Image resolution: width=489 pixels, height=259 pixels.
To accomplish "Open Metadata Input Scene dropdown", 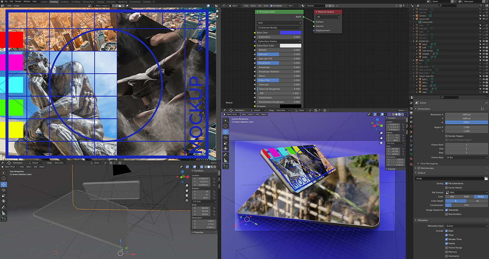I will click(x=466, y=226).
